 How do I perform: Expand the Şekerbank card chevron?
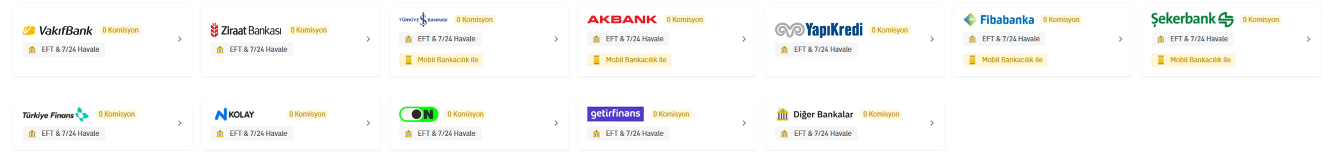tap(1308, 39)
